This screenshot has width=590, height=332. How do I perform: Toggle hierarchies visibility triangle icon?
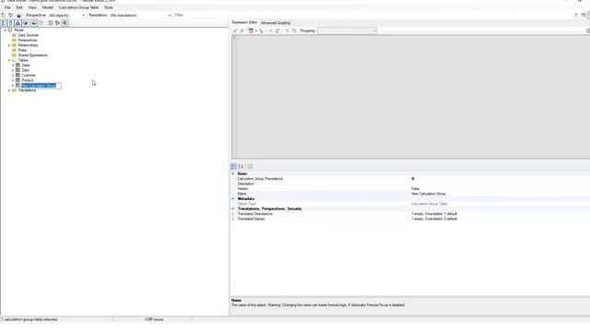pyautogui.click(x=18, y=23)
